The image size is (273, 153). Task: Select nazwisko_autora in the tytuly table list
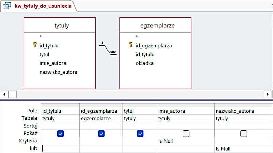coord(58,72)
